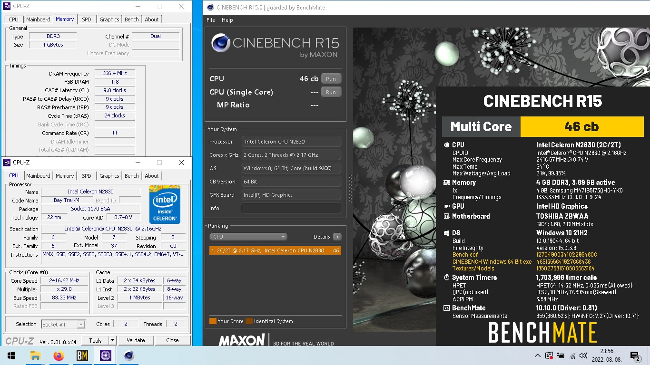The width and height of the screenshot is (650, 365).
Task: Click the Motherboard icon in the BenchMate panel
Action: pyautogui.click(x=446, y=216)
